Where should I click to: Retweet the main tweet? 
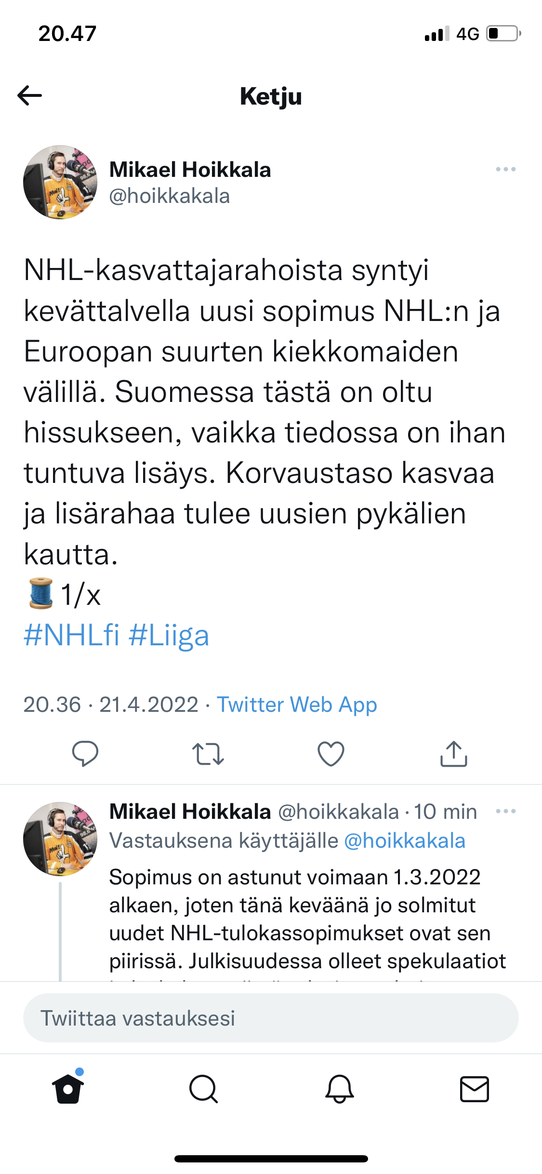[x=208, y=754]
